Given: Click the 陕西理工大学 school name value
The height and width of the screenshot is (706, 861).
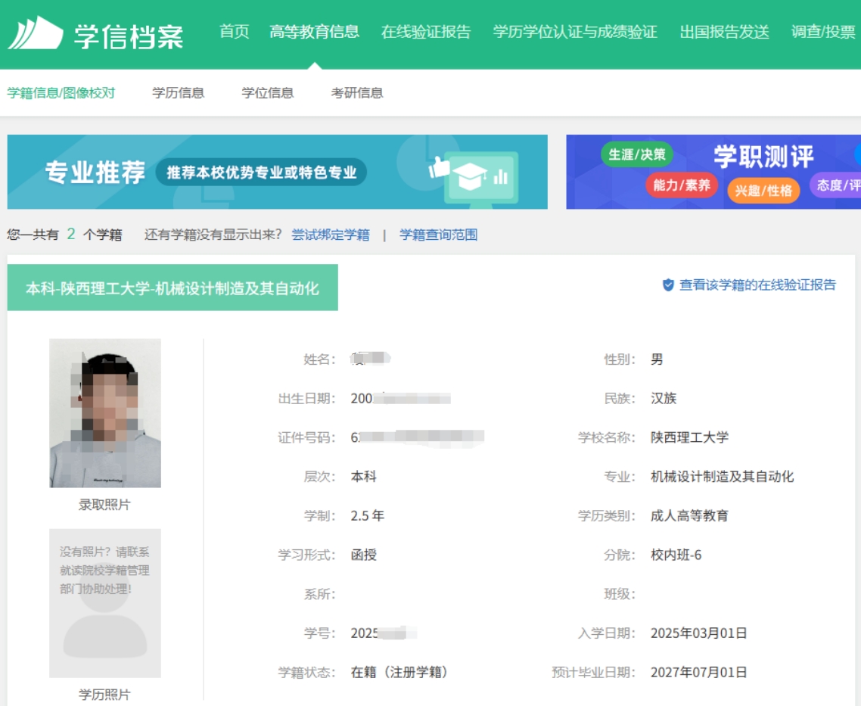Looking at the screenshot, I should (690, 437).
